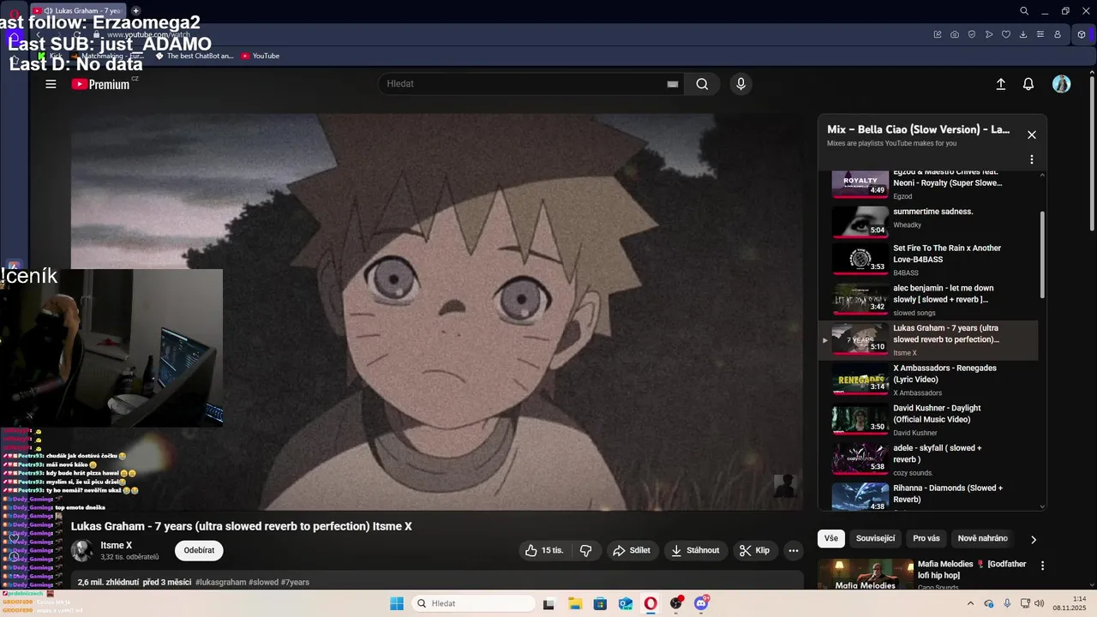
Task: Like the video with 15 tis. thumbs up
Action: 544,550
